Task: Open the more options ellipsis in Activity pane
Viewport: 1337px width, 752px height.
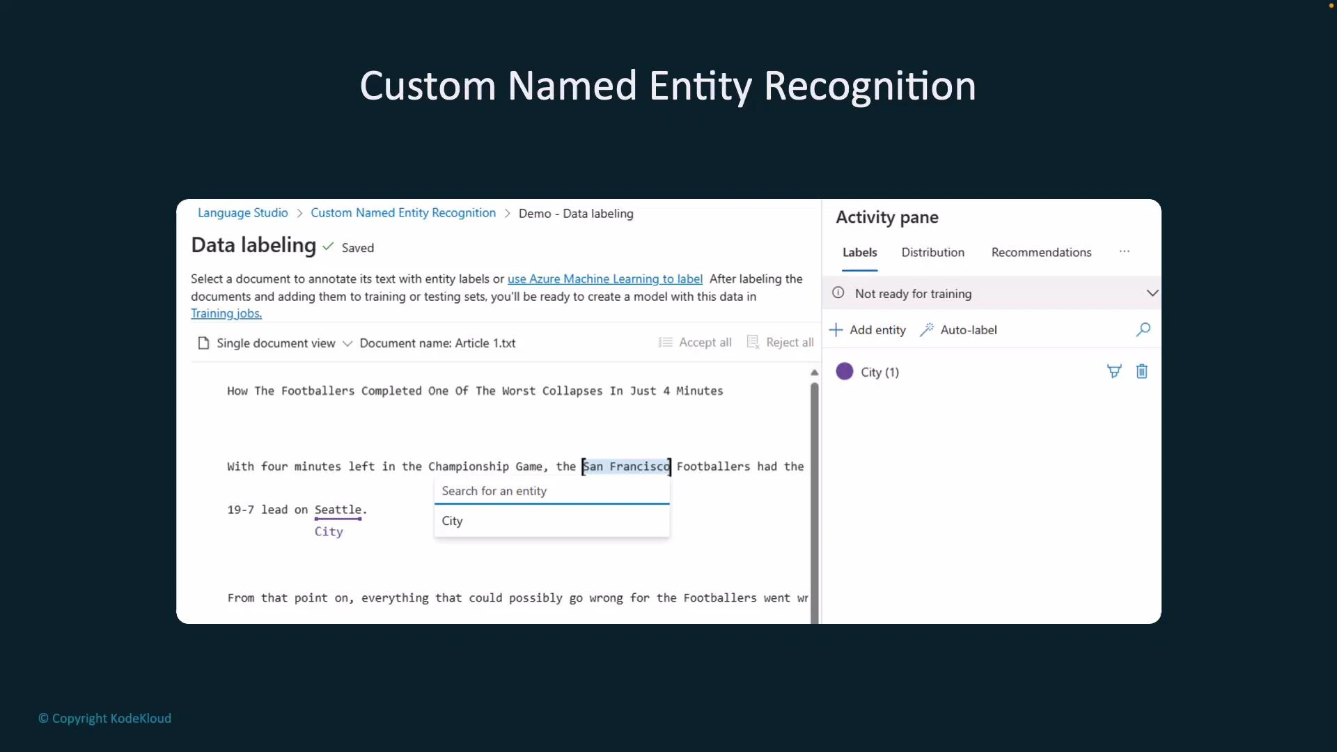Action: 1124,251
